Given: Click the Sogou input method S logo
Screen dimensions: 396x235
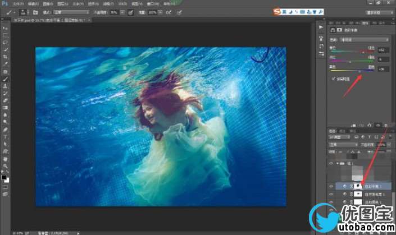Looking at the screenshot, I should click(277, 12).
